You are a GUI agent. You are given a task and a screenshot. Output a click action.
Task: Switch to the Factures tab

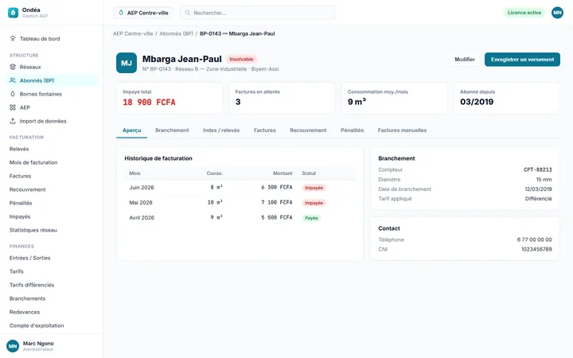tap(264, 130)
